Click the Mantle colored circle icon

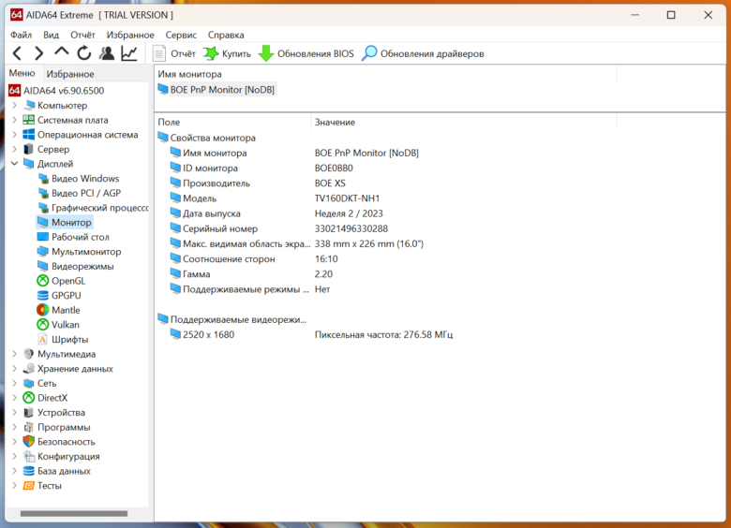pyautogui.click(x=43, y=310)
